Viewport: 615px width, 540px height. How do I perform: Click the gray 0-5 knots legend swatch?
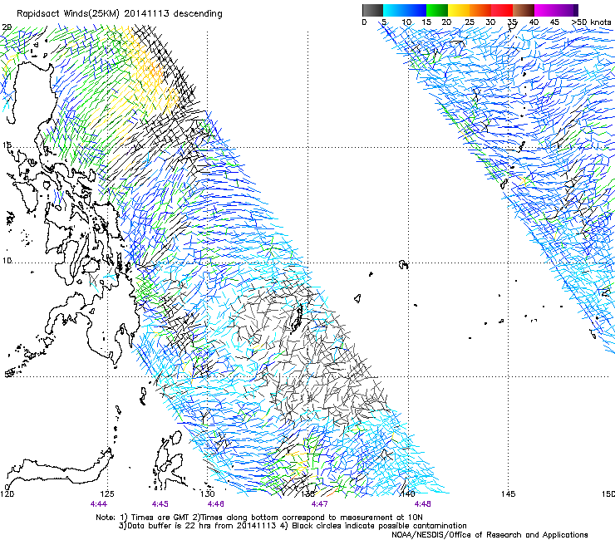click(x=372, y=10)
